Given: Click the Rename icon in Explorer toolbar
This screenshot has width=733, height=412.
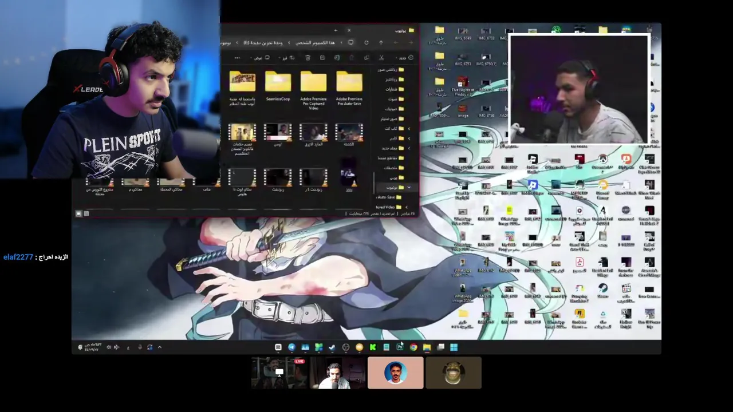Looking at the screenshot, I should (337, 58).
